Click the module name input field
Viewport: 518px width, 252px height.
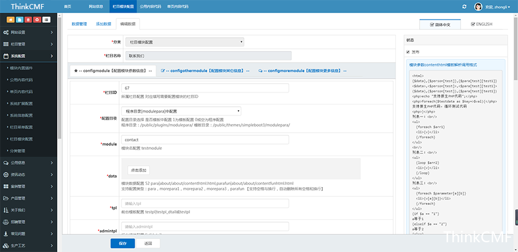click(205, 139)
